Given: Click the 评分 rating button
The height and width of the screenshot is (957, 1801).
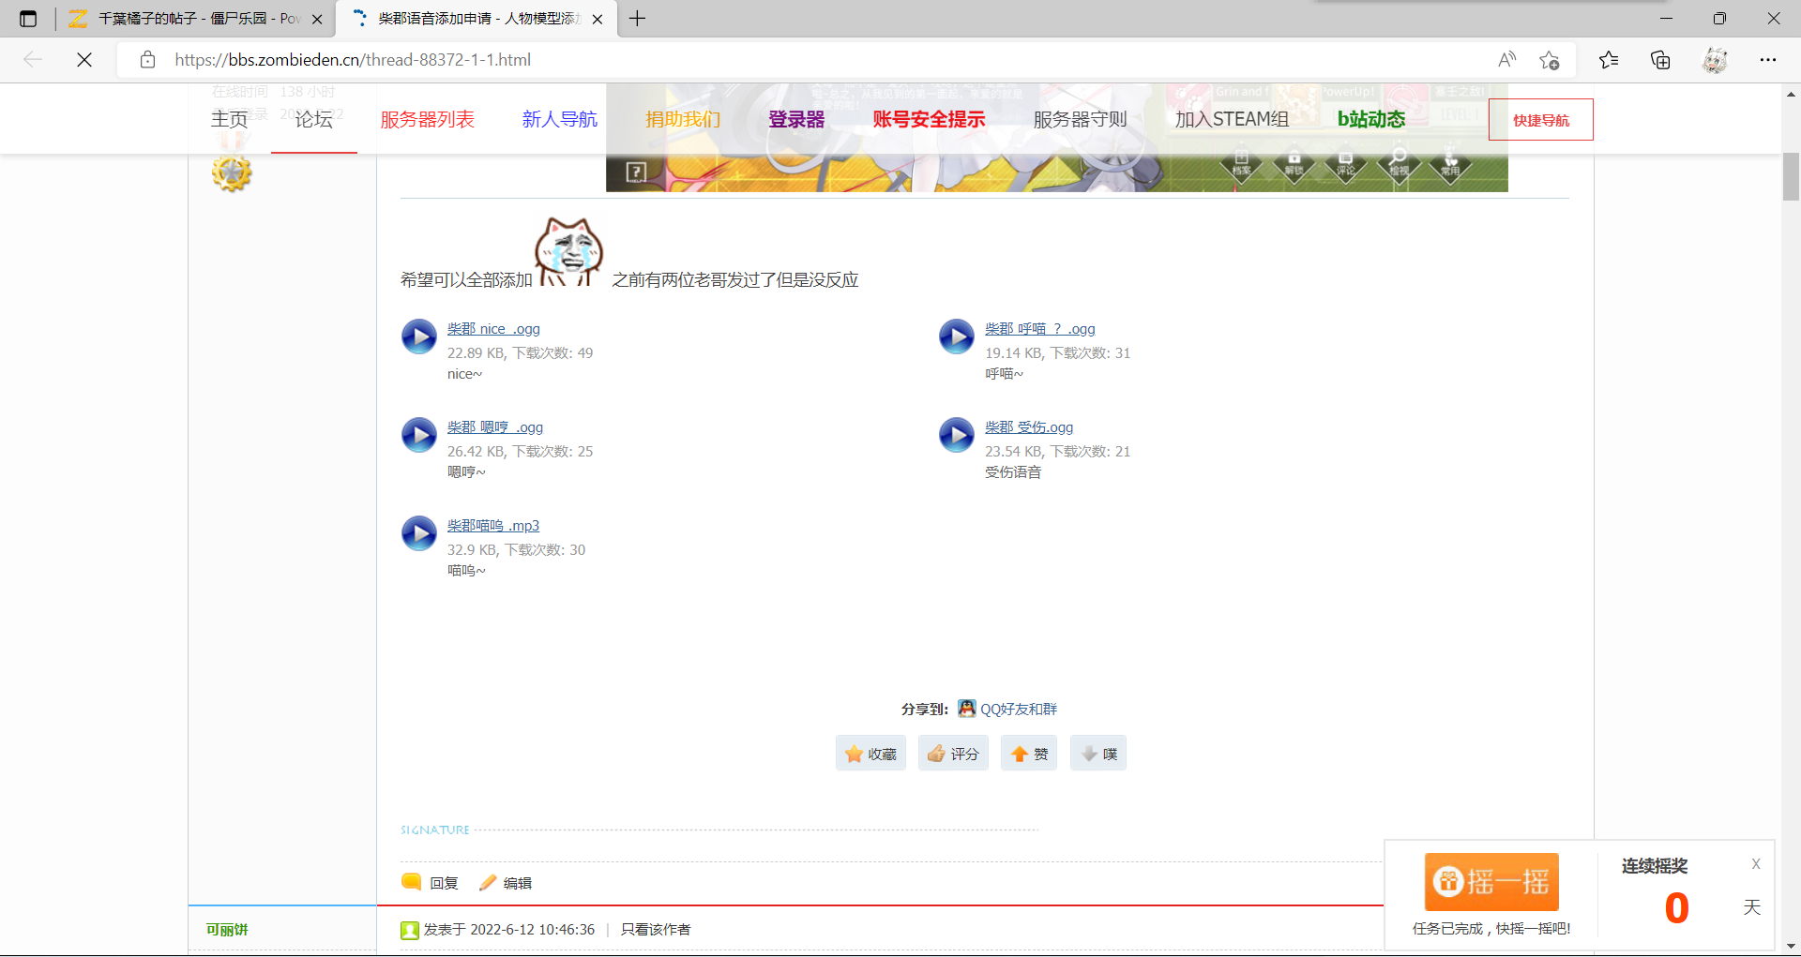Looking at the screenshot, I should coord(953,754).
